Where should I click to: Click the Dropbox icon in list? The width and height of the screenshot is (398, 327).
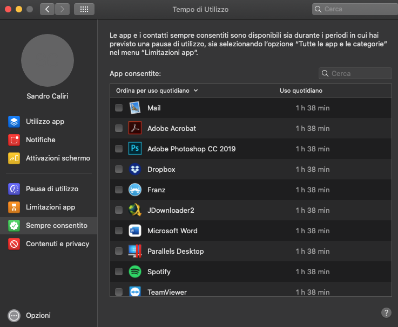coord(135,169)
